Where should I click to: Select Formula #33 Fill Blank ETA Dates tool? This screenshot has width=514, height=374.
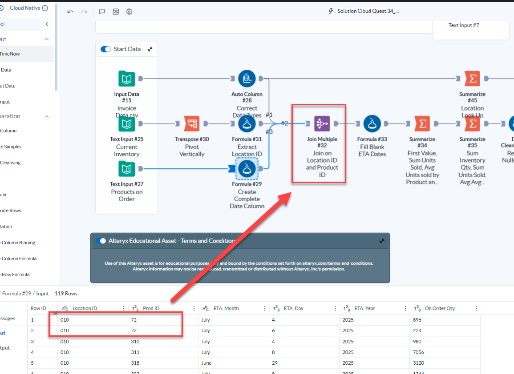click(372, 123)
